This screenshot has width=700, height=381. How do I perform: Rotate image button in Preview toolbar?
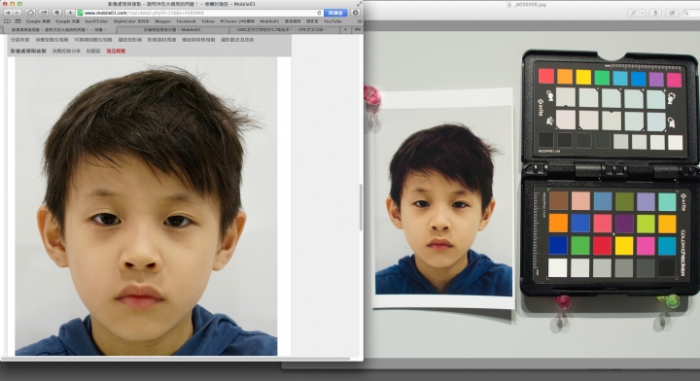click(x=655, y=13)
